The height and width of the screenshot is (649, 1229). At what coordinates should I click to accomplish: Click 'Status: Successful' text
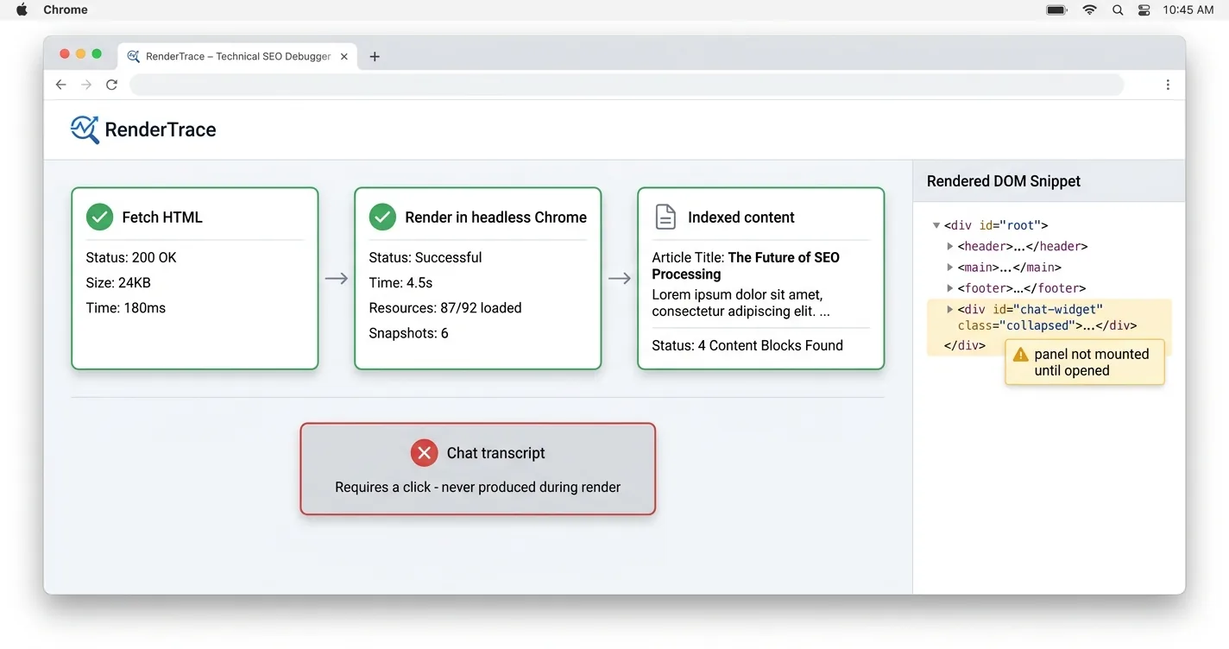pyautogui.click(x=425, y=257)
